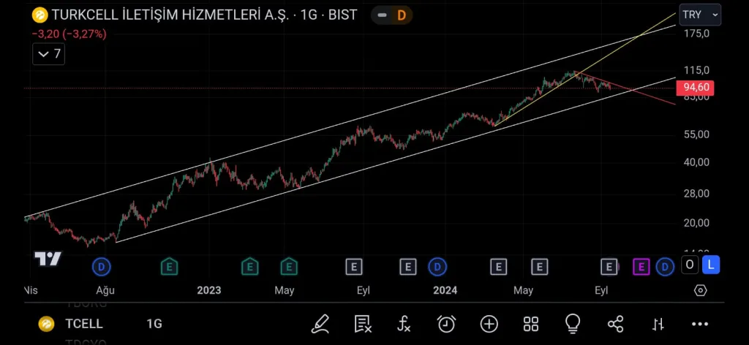The height and width of the screenshot is (345, 749).
Task: Share the chart using the share icon
Action: [615, 324]
